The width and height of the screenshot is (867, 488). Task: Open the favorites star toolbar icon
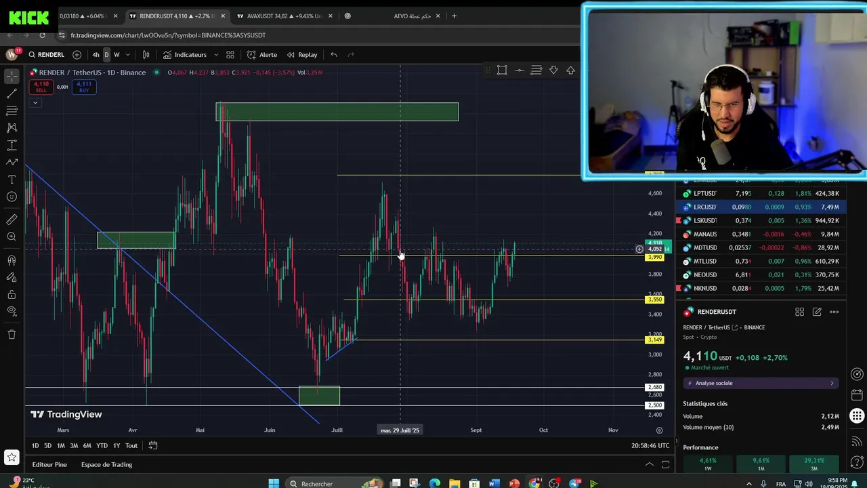tap(12, 458)
